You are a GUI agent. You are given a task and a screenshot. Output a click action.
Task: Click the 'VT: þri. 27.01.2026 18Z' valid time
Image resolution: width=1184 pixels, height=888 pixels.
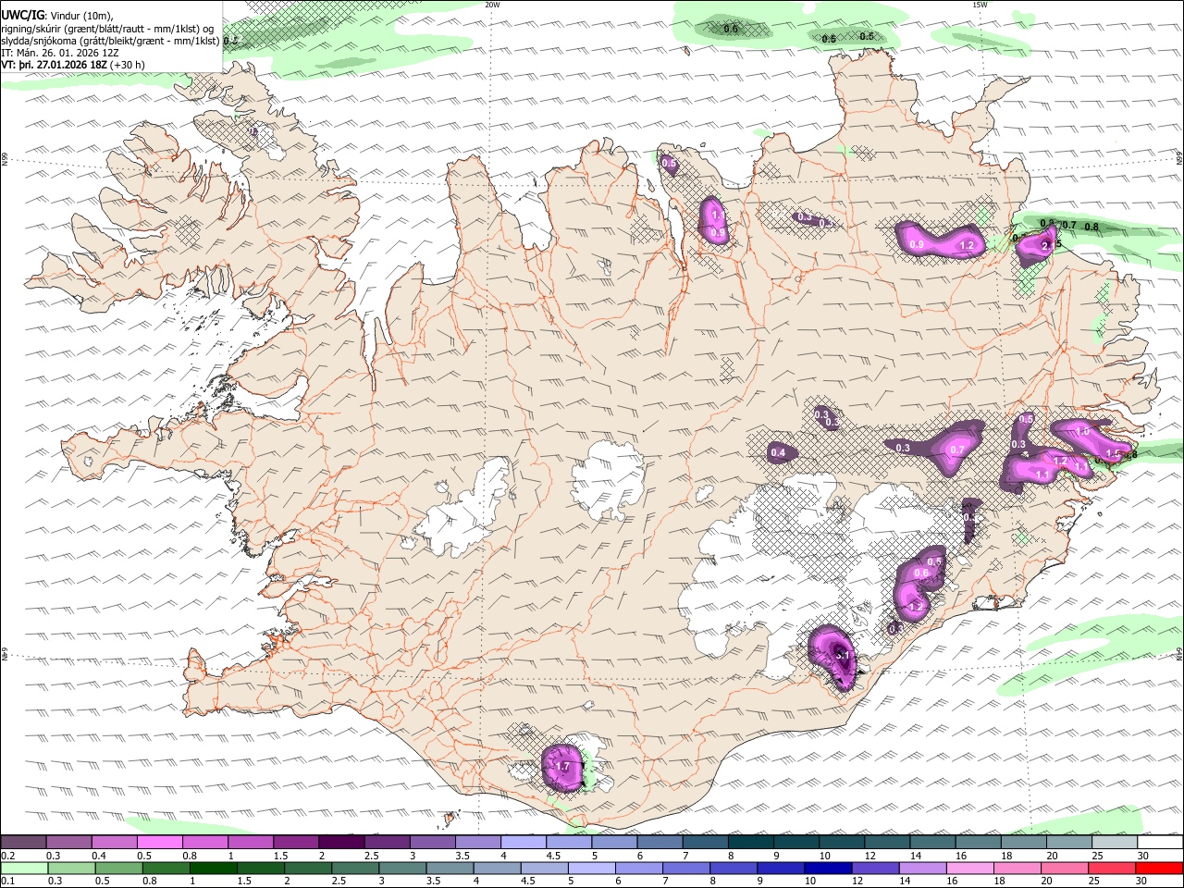pyautogui.click(x=55, y=65)
